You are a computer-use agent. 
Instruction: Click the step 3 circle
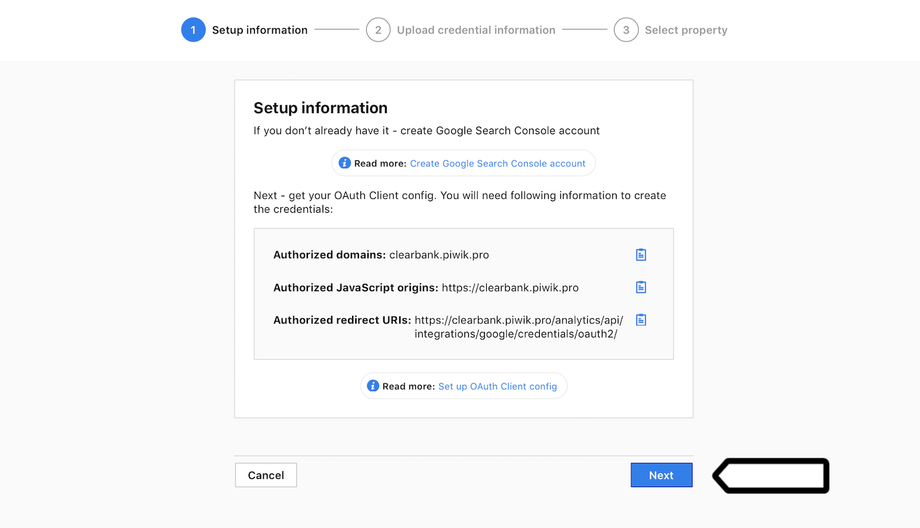(626, 30)
